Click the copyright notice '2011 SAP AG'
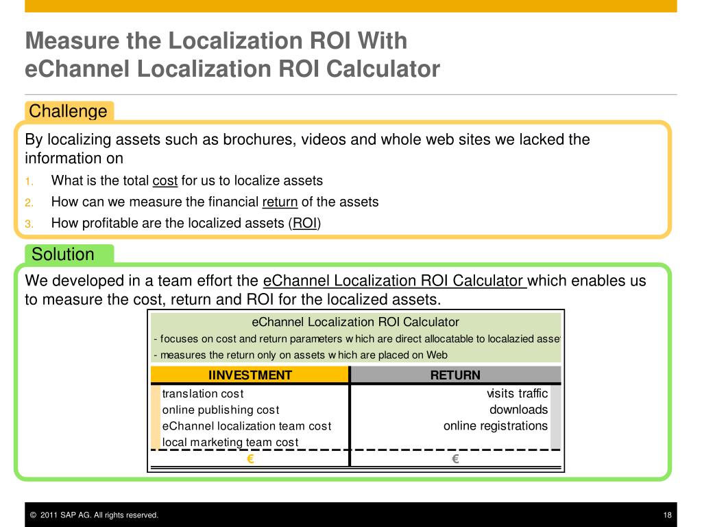 coord(94,515)
